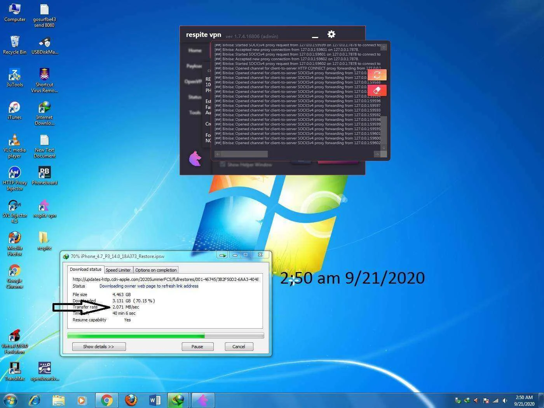The height and width of the screenshot is (408, 544).
Task: Click the green arrow download window button
Action: click(x=223, y=255)
